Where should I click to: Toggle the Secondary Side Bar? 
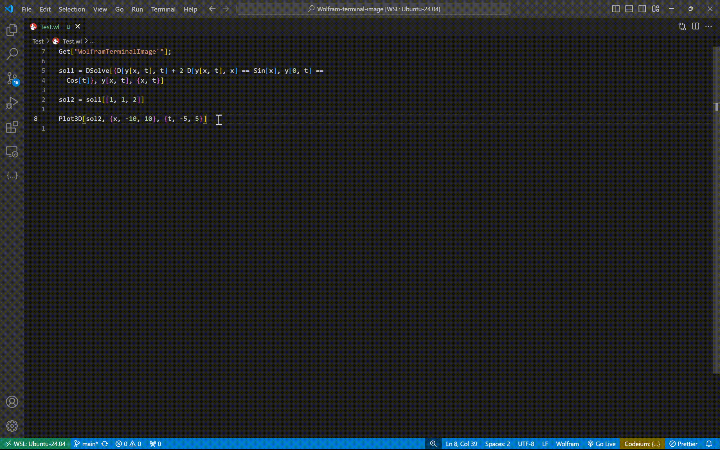[x=642, y=9]
